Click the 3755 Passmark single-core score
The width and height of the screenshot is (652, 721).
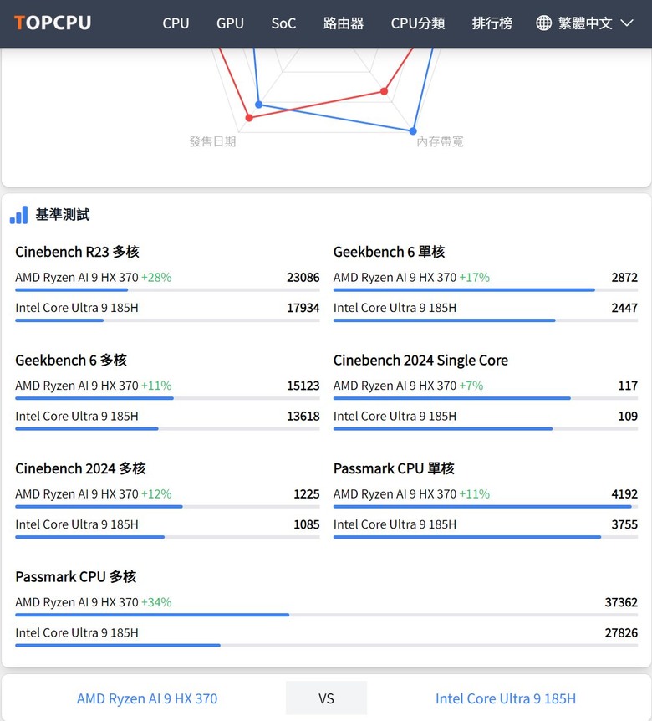tap(624, 524)
